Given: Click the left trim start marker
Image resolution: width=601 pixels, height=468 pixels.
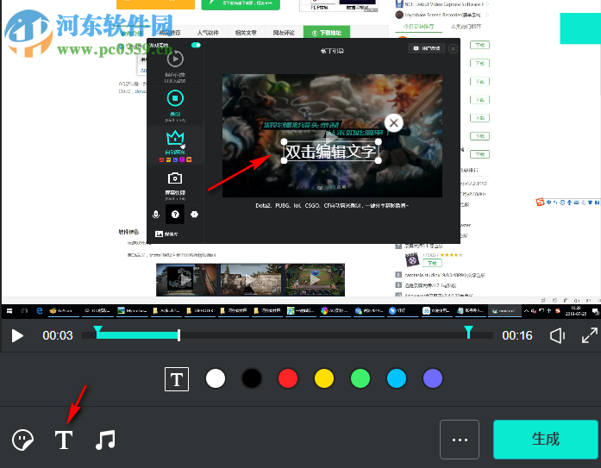Looking at the screenshot, I should [x=97, y=331].
